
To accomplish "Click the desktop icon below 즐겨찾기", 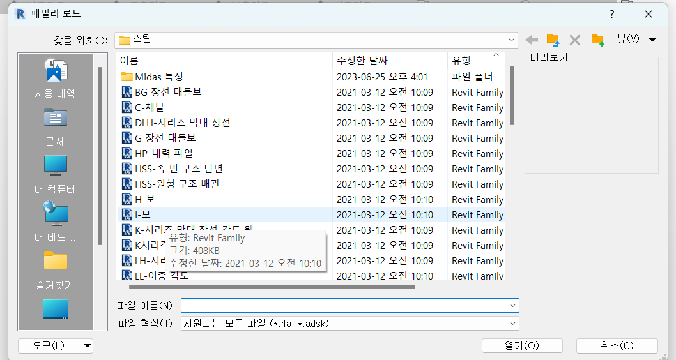I will (x=55, y=309).
